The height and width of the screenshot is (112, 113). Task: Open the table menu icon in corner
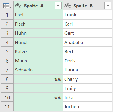(x=7, y=6)
